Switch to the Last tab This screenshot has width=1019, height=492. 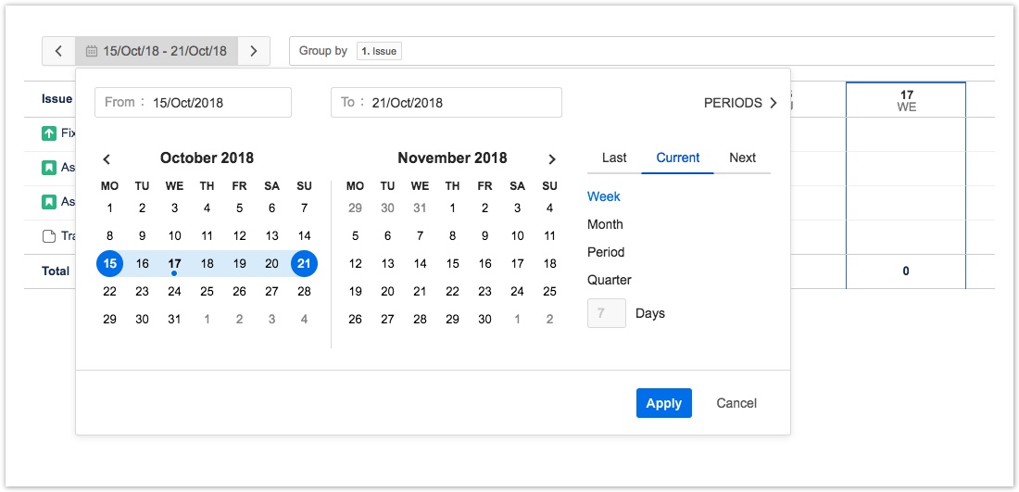pyautogui.click(x=614, y=158)
